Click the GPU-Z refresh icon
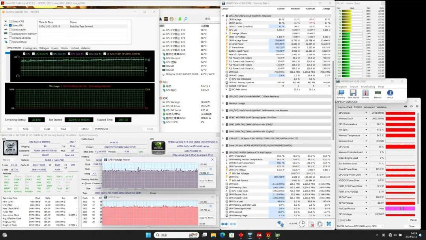 pos(411,106)
